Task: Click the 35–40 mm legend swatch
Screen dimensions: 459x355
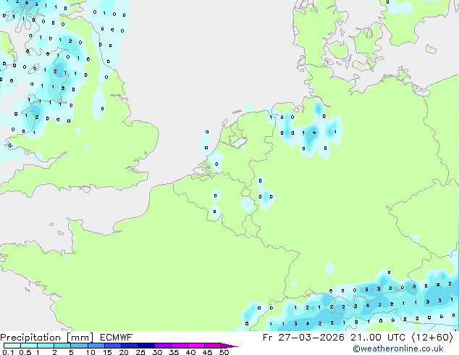Action: 180,346
